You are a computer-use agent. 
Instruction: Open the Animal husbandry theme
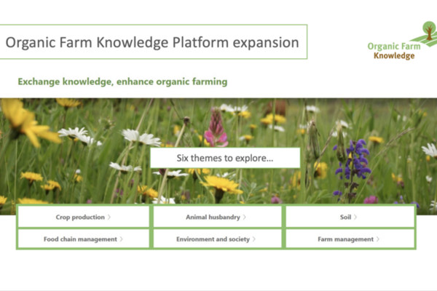(x=217, y=217)
